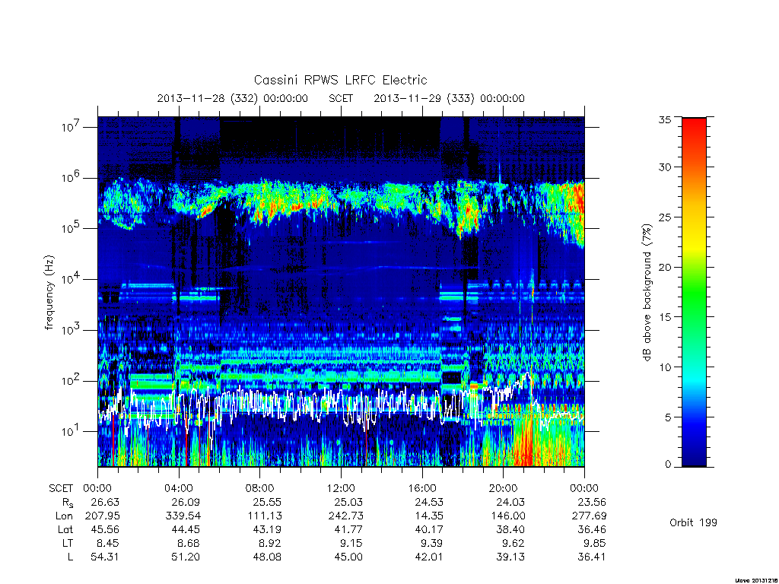The image size is (779, 584).
Task: Click the Lat value "43.19"
Action: (267, 529)
